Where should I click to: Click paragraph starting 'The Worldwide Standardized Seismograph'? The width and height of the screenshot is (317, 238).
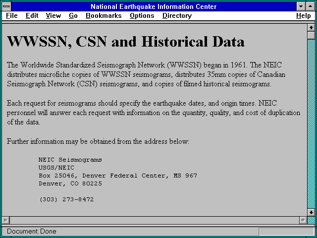coord(146,74)
